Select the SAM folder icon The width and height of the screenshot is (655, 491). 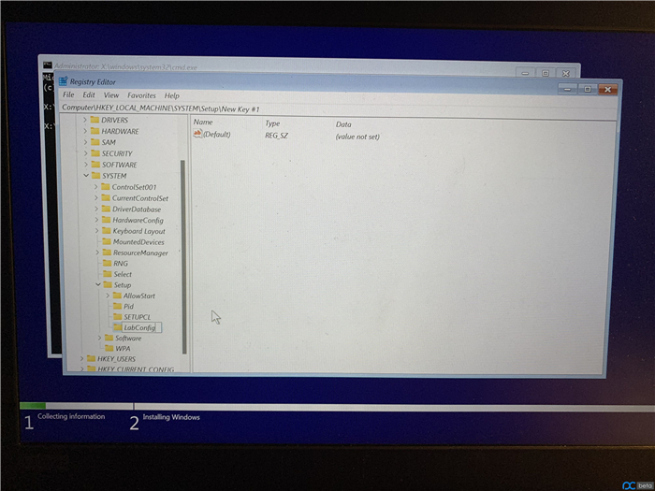click(95, 142)
